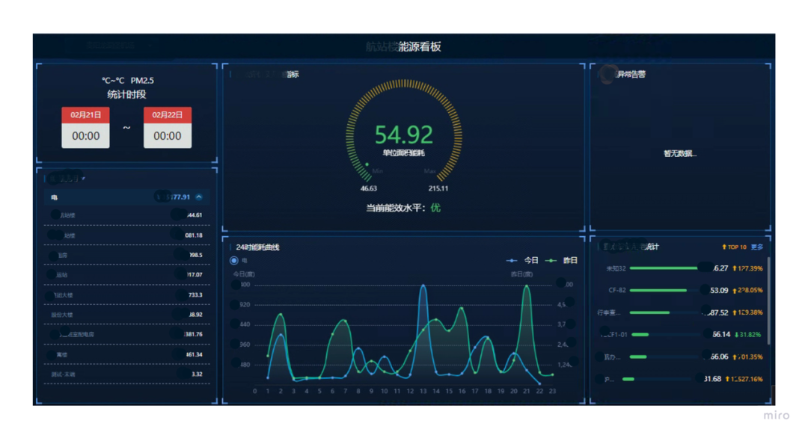Click the value 56.14 in the statistics panel

(x=721, y=335)
